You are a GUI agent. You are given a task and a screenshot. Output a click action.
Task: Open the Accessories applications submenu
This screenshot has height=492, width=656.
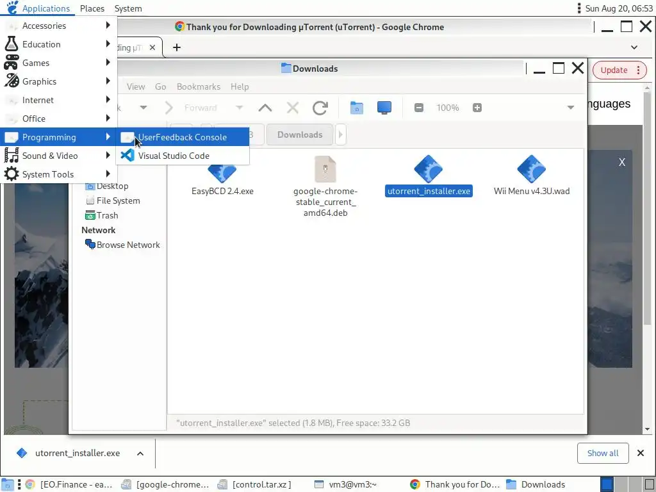click(58, 26)
